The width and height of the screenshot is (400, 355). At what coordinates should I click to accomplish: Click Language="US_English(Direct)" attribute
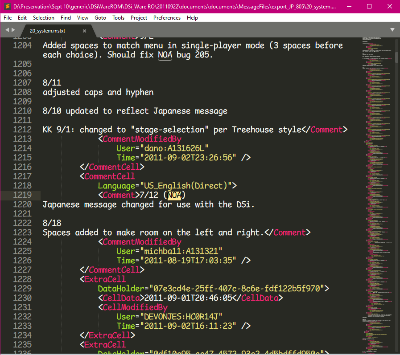[165, 186]
